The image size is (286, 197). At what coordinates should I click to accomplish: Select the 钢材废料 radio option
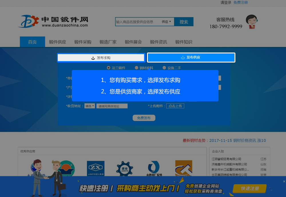pos(136,68)
